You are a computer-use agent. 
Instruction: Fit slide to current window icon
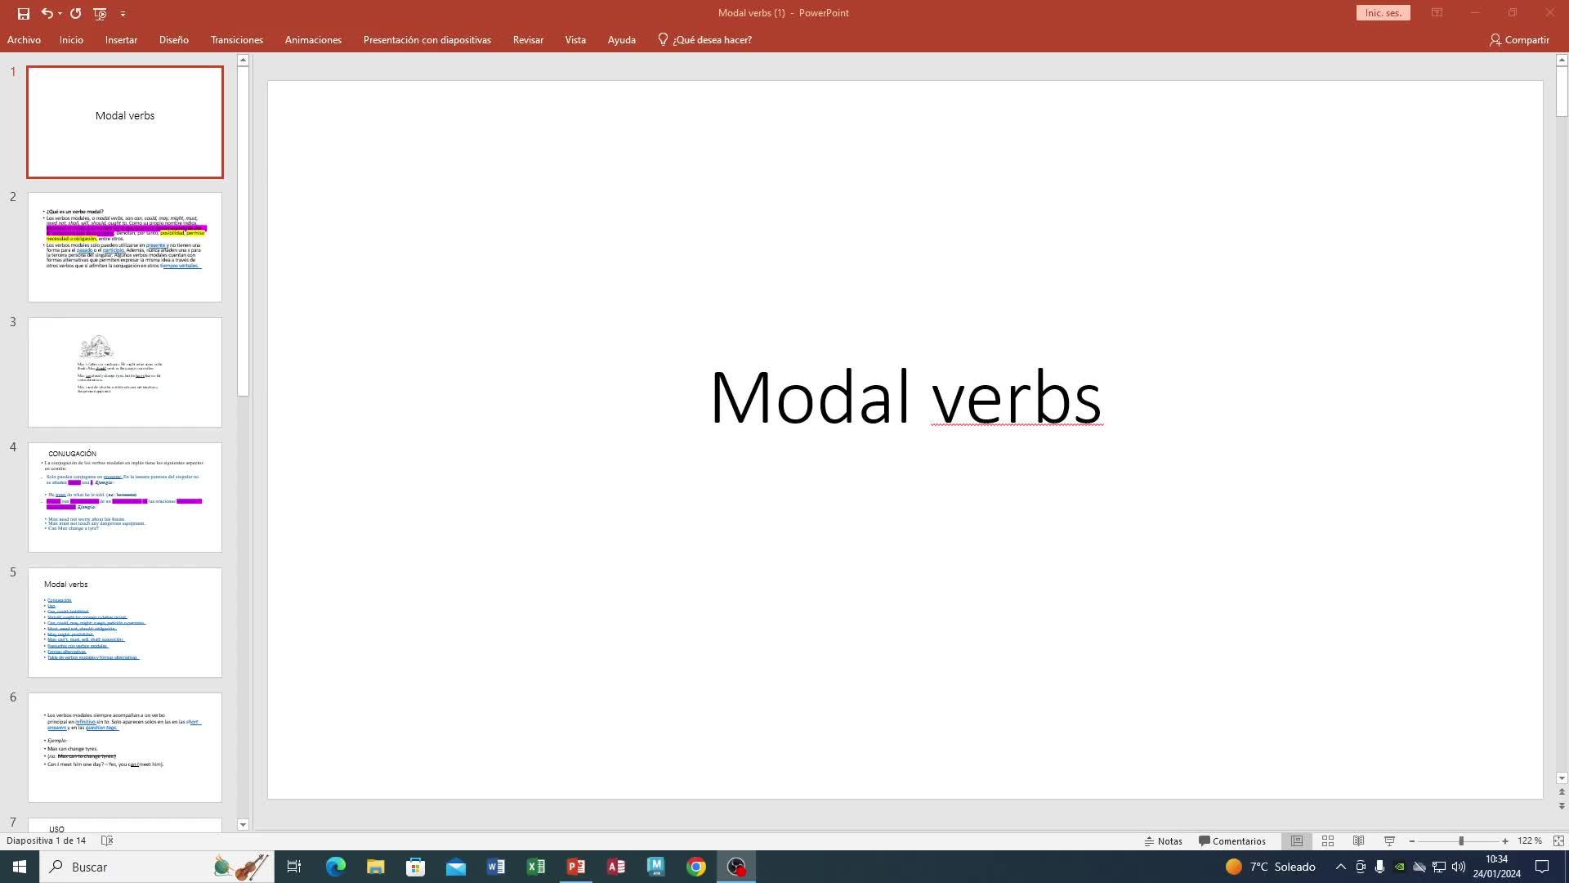[x=1558, y=840]
